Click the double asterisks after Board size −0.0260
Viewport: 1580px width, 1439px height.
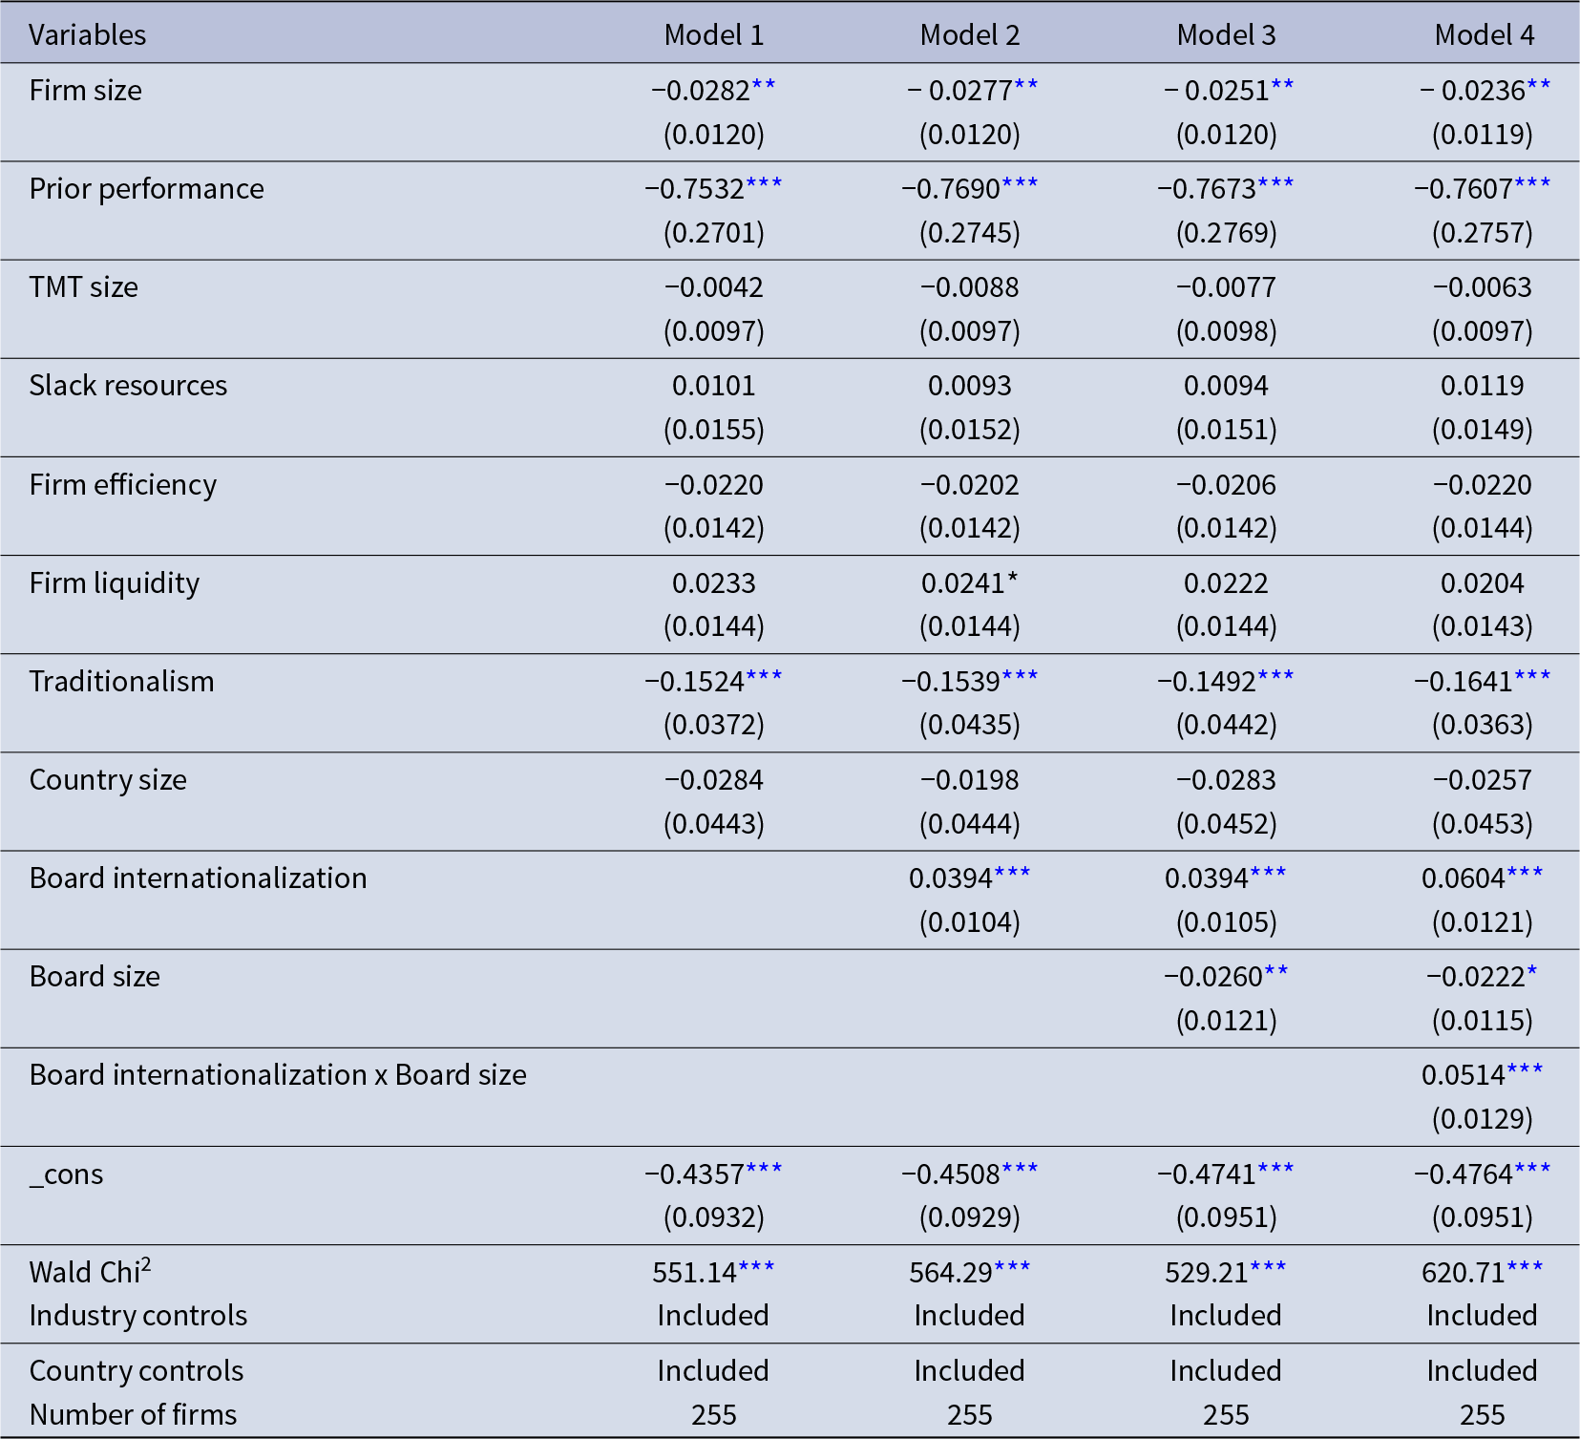click(1276, 974)
